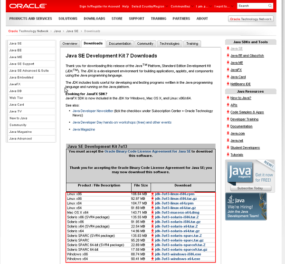This screenshot has height=264, width=285.
Task: Open Java Developer Day workshops link
Action: [x=122, y=122]
